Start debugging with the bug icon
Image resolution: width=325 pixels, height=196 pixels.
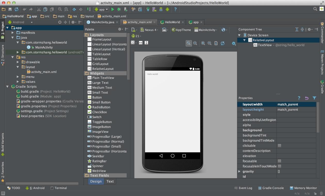[119, 9]
